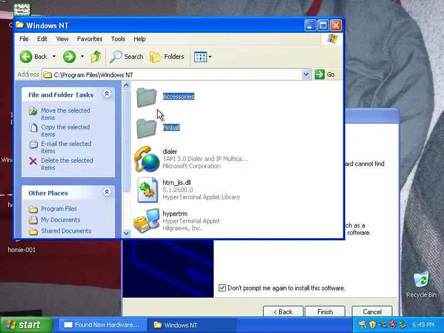Image resolution: width=444 pixels, height=333 pixels.
Task: Open the Edit menu
Action: [x=42, y=39]
